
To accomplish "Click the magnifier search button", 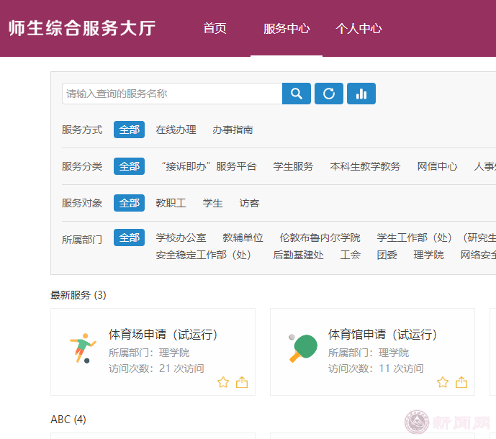I will tap(297, 94).
